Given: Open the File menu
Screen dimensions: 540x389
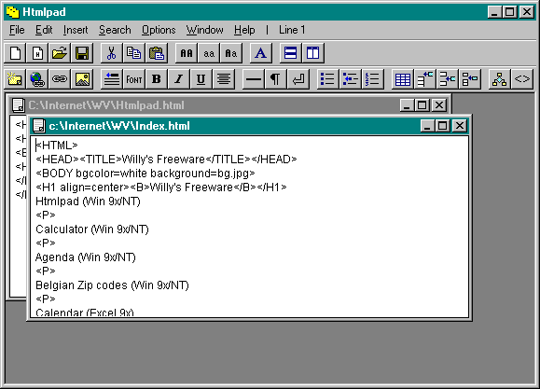Looking at the screenshot, I should (x=17, y=31).
